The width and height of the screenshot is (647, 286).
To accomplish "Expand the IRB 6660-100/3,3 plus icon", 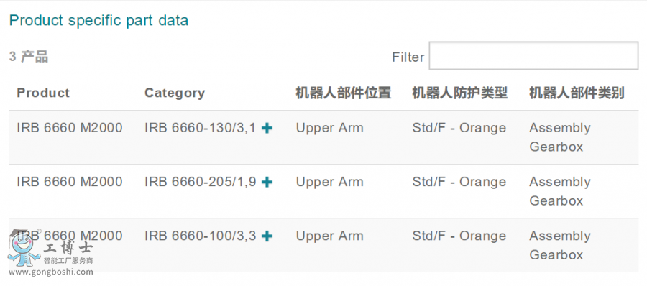I will [267, 236].
